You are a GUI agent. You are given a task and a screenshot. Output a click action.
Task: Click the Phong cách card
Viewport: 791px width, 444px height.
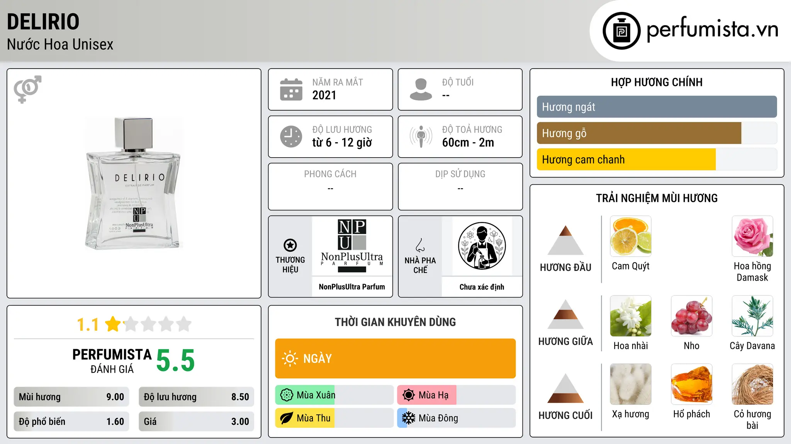[x=330, y=187]
